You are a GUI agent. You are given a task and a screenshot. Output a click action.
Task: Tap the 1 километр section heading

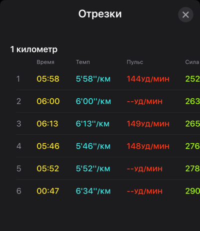(x=34, y=49)
